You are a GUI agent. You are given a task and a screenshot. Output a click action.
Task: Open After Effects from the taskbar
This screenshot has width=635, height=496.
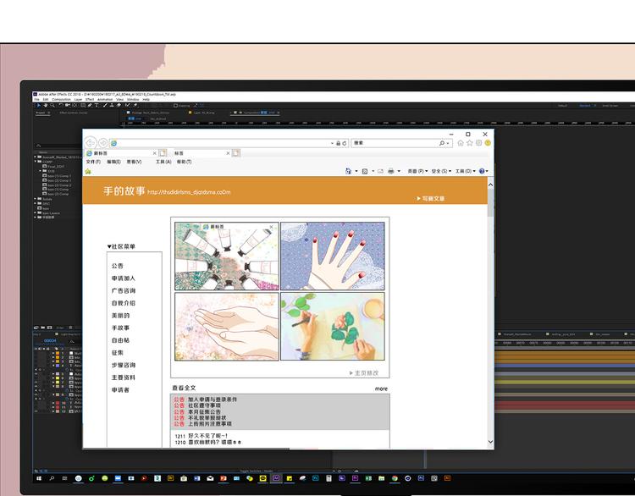[x=275, y=478]
